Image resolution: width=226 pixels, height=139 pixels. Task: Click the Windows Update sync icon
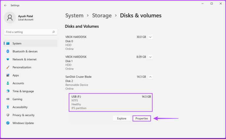point(8,123)
